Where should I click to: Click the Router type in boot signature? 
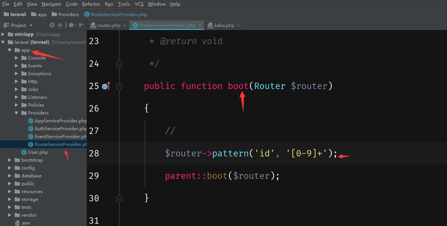pyautogui.click(x=270, y=86)
